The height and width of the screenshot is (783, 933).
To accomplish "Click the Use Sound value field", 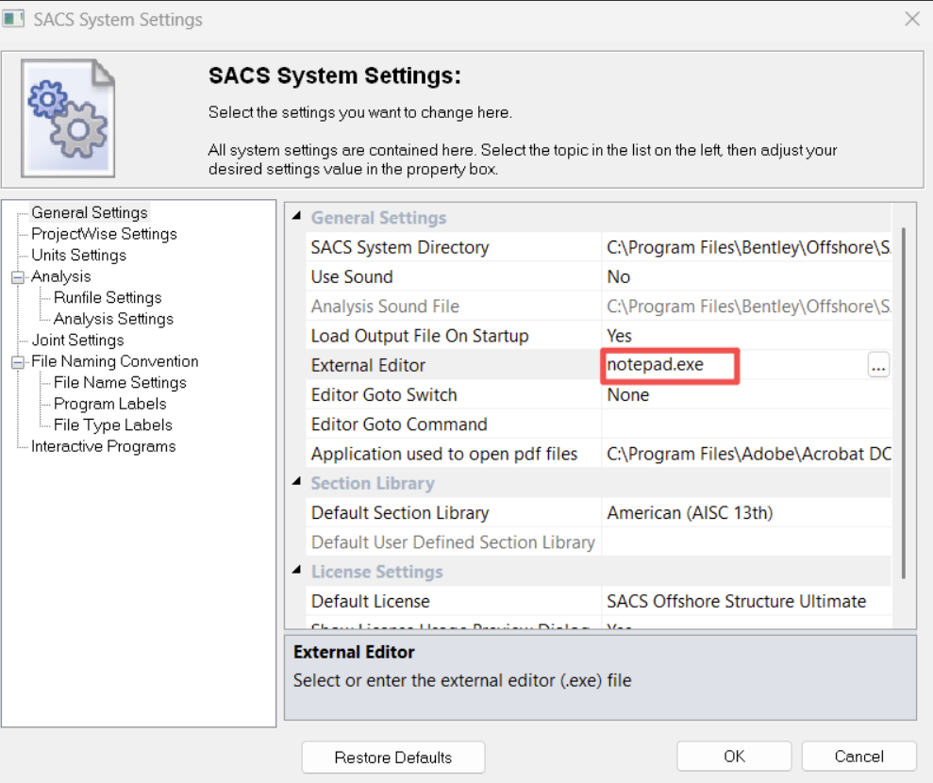I will 745,277.
